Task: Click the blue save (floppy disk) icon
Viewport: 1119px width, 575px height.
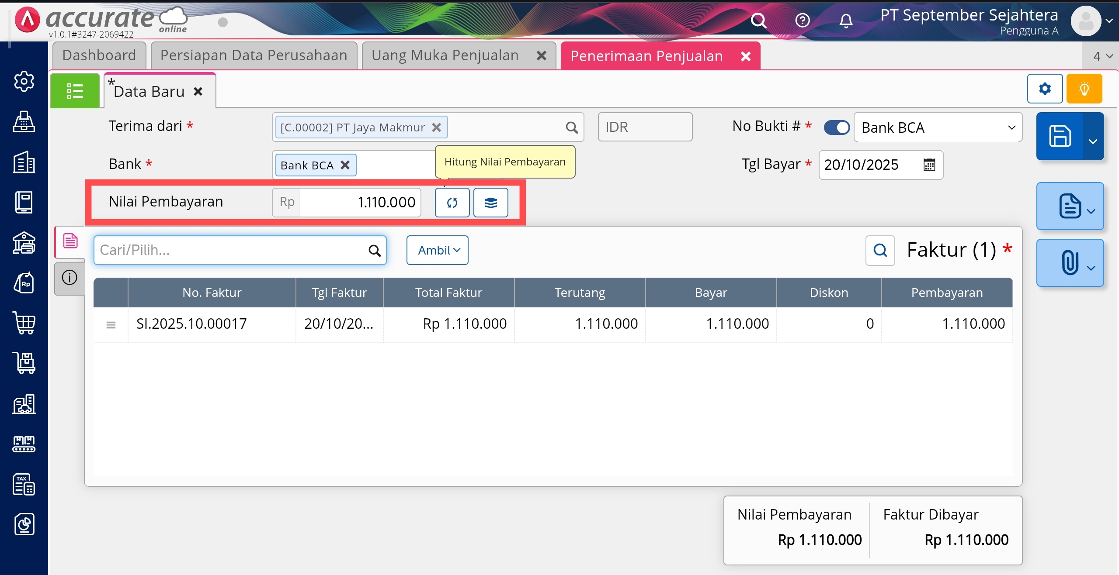Action: point(1060,136)
